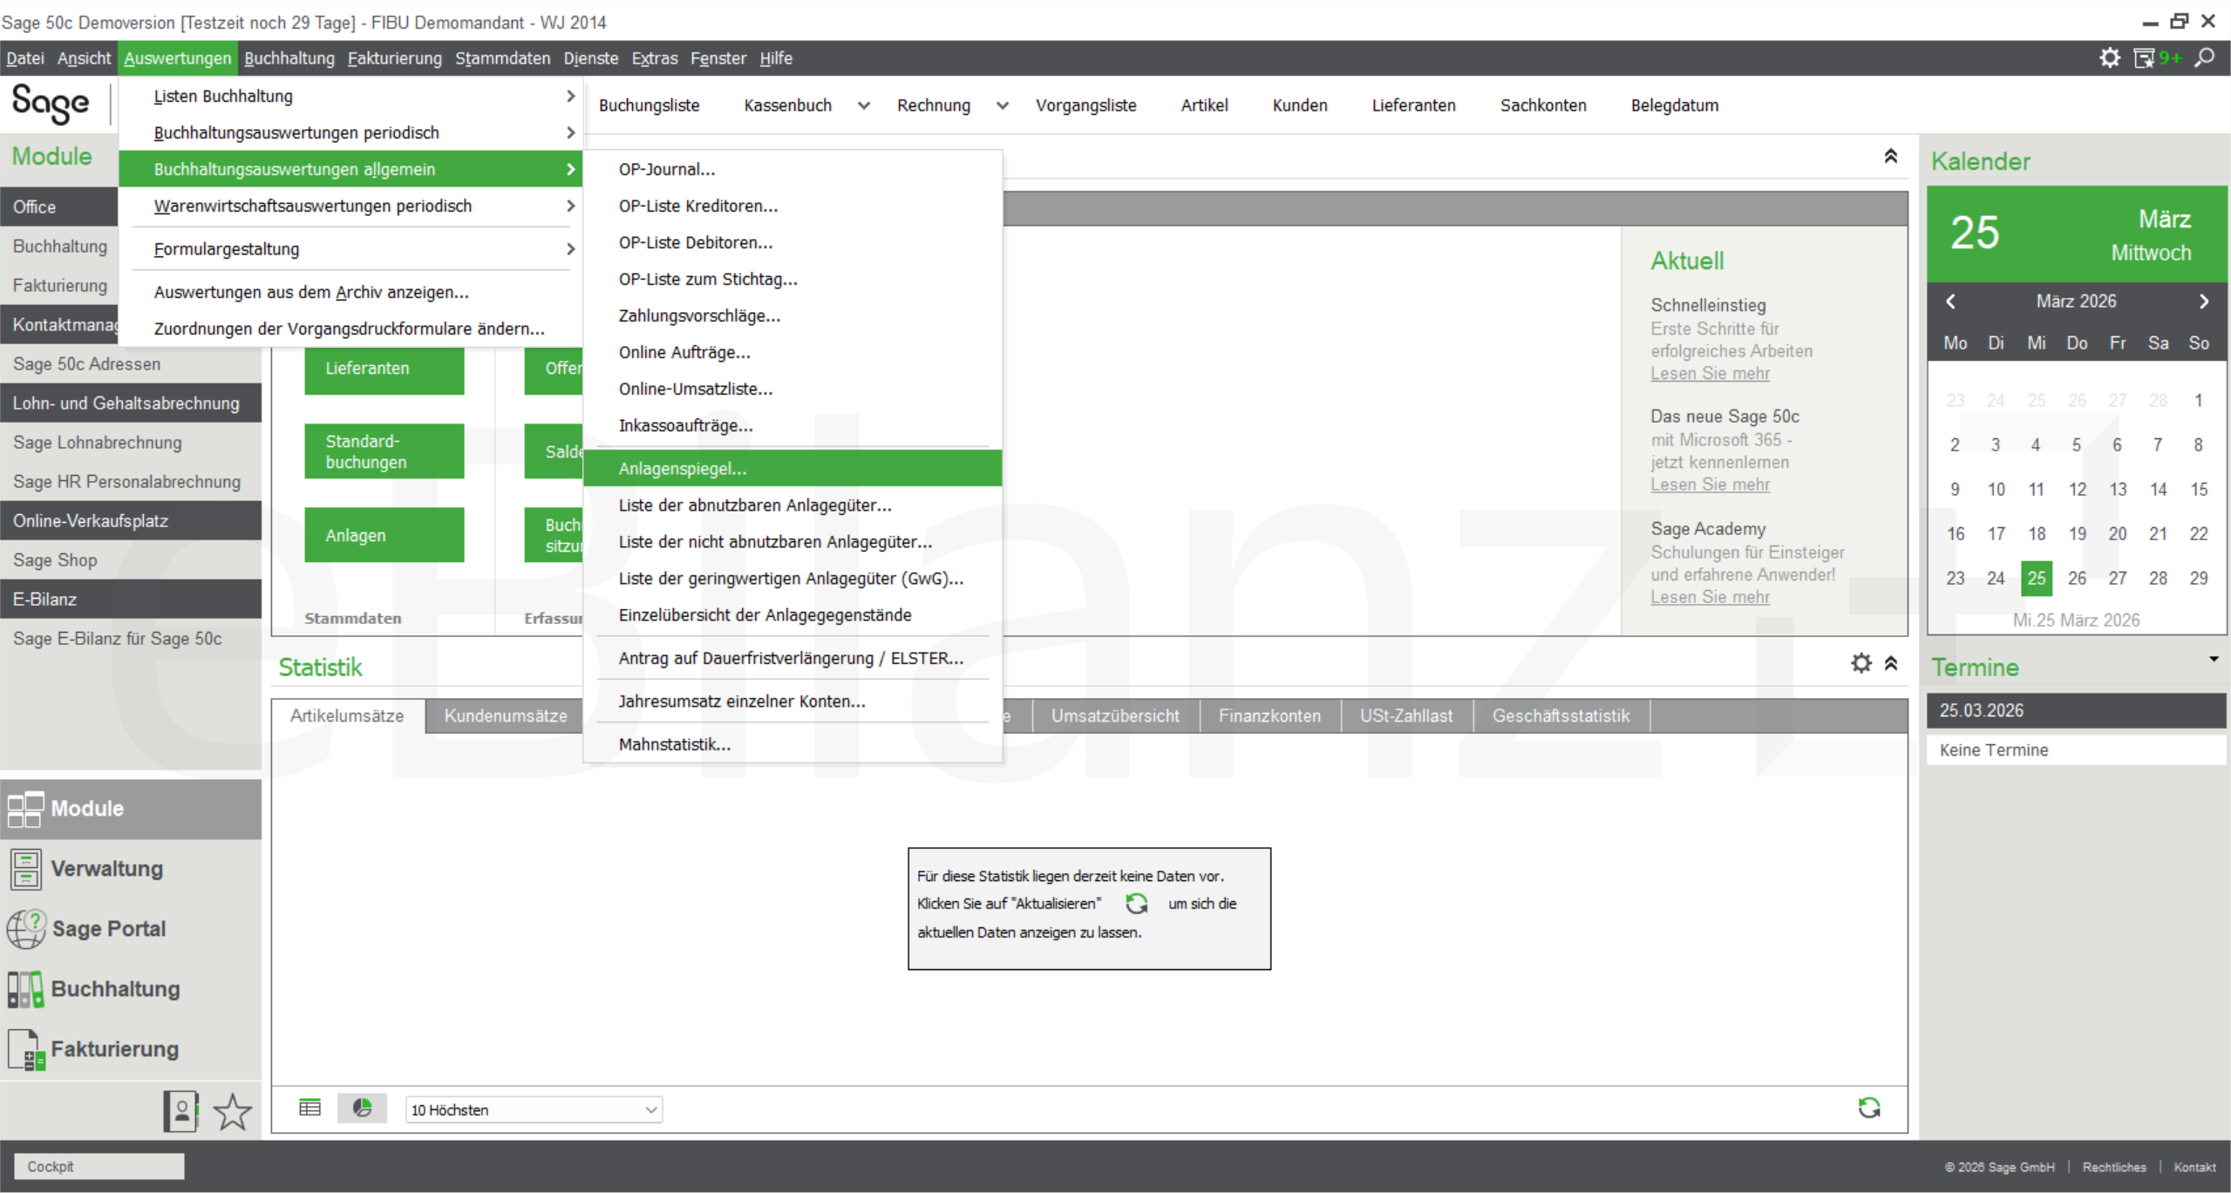Viewport: 2231px width, 1193px height.
Task: Click the 25.03.2026 Termine header
Action: [x=2076, y=710]
